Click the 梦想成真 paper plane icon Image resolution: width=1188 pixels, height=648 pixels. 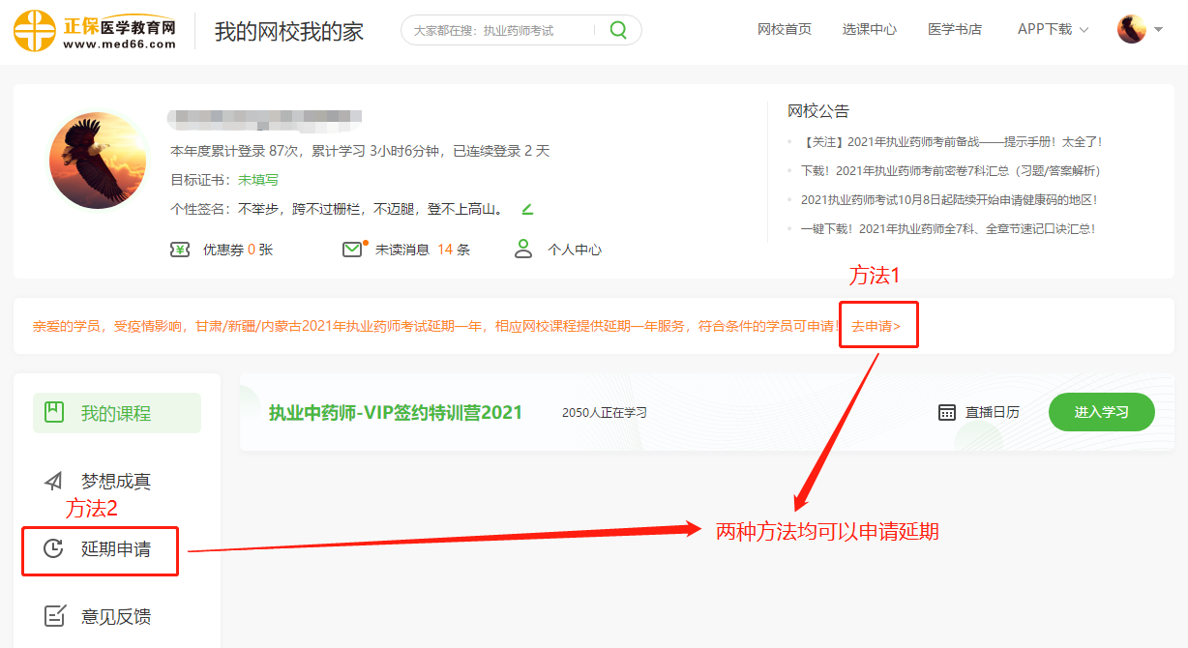(53, 482)
